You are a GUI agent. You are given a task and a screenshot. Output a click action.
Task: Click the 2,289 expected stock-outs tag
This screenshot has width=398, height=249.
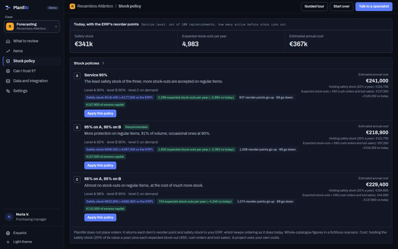(x=196, y=97)
